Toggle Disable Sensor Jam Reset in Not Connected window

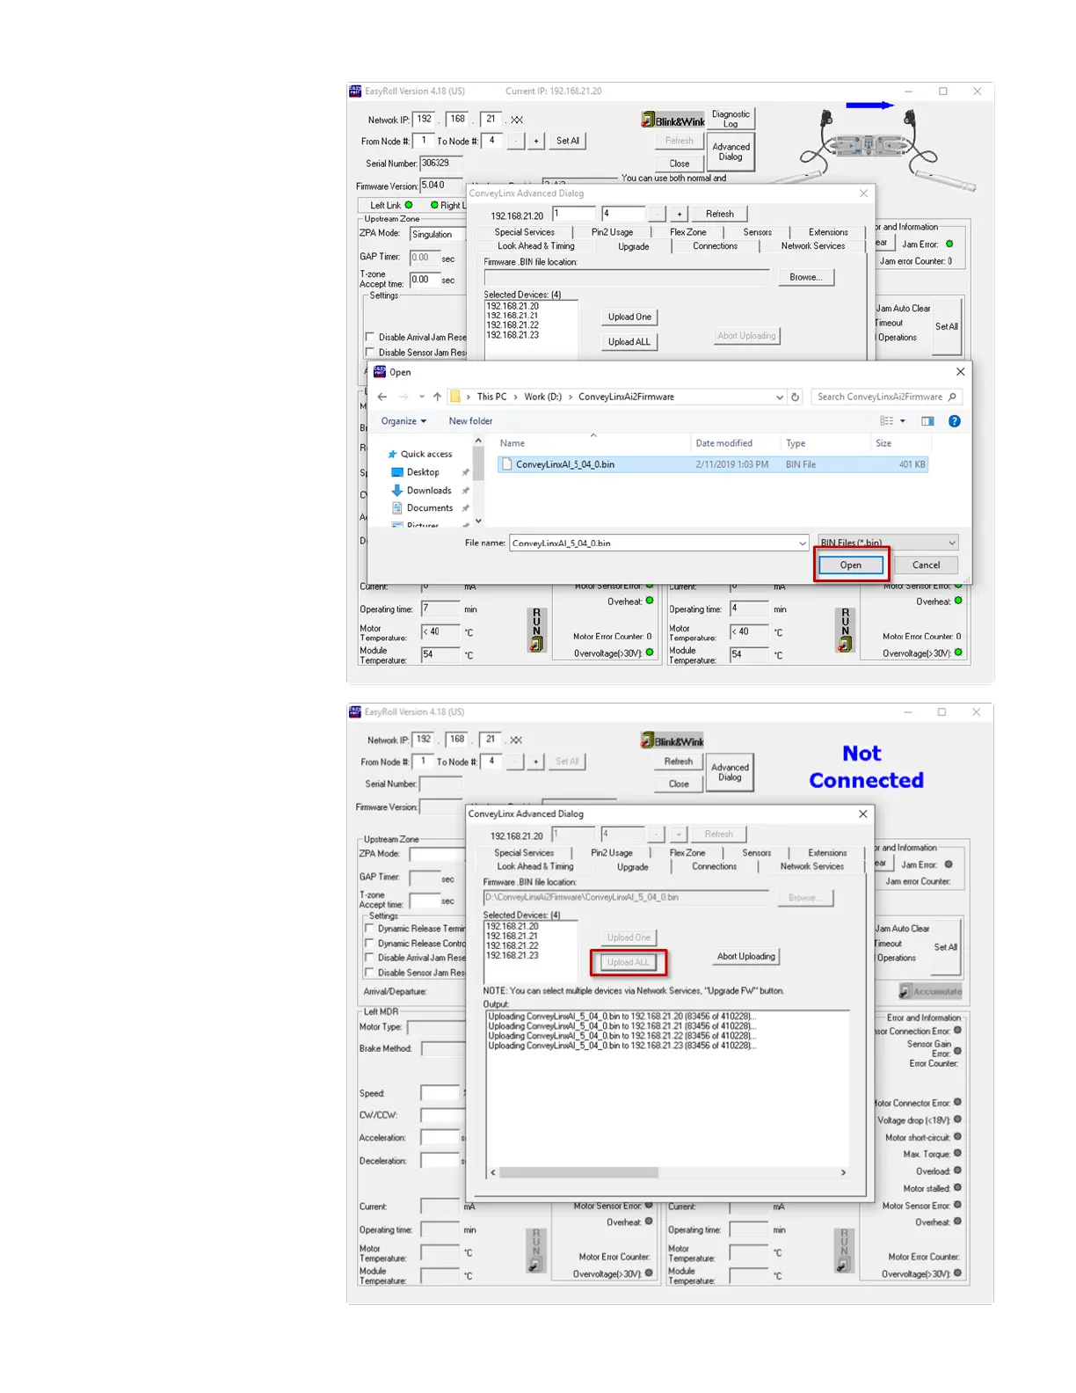pos(369,973)
